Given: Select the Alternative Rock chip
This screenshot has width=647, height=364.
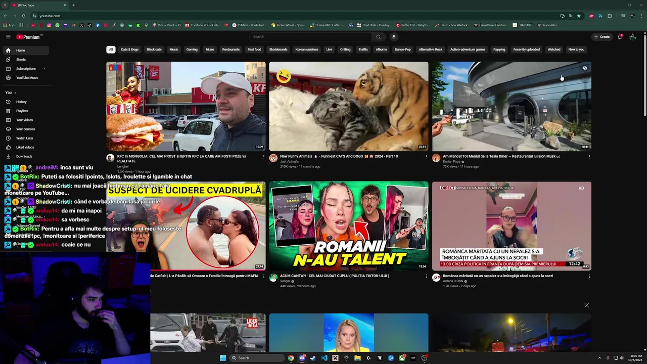Looking at the screenshot, I should 430,50.
